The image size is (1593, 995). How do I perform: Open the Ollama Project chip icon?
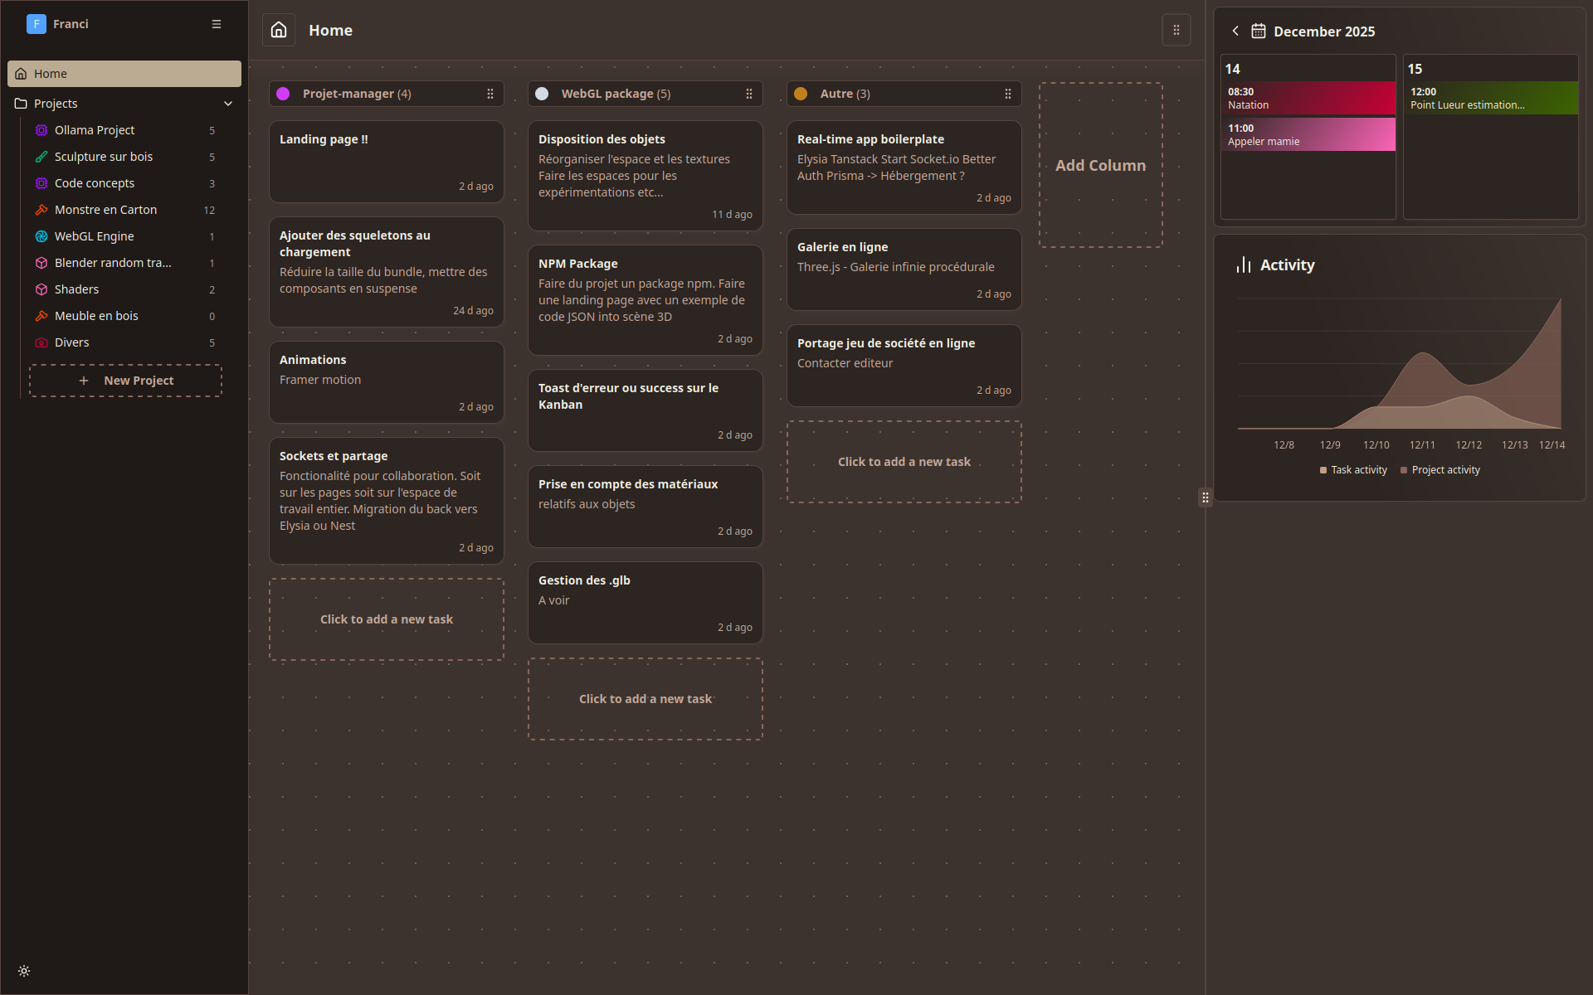(x=41, y=130)
